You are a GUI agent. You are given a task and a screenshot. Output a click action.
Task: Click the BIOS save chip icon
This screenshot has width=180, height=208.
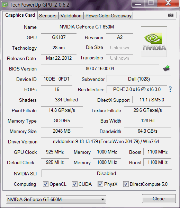click(166, 68)
